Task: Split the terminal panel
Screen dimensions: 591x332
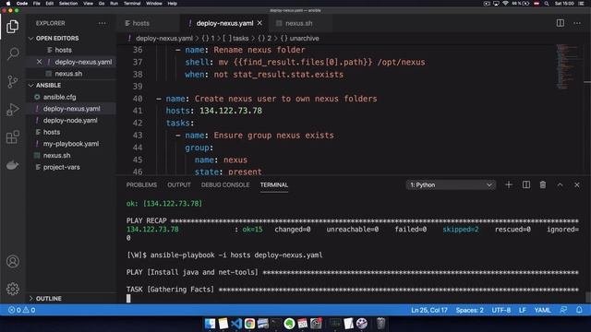Action: (x=526, y=184)
